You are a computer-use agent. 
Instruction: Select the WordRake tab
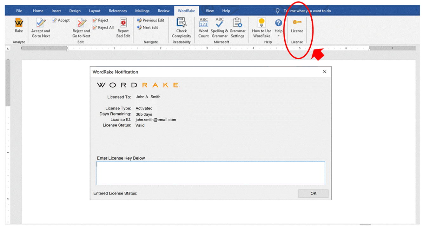tap(186, 11)
